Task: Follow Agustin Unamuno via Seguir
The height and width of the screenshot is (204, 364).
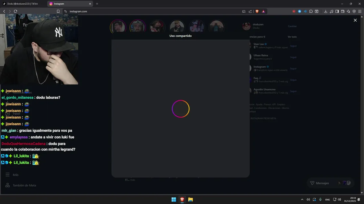Action: (x=293, y=91)
